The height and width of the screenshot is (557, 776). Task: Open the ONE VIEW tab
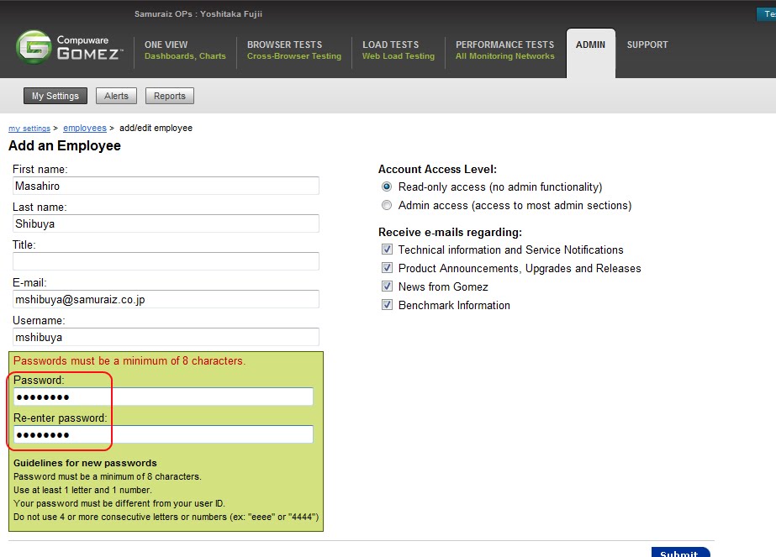[185, 50]
